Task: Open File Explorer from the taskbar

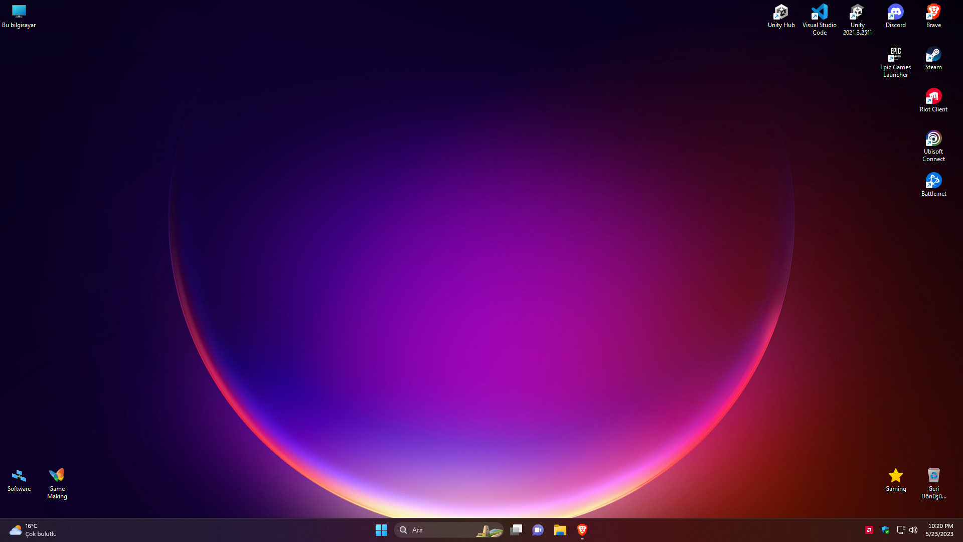Action: (560, 530)
